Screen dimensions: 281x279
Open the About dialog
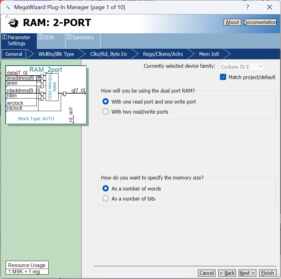coord(232,23)
